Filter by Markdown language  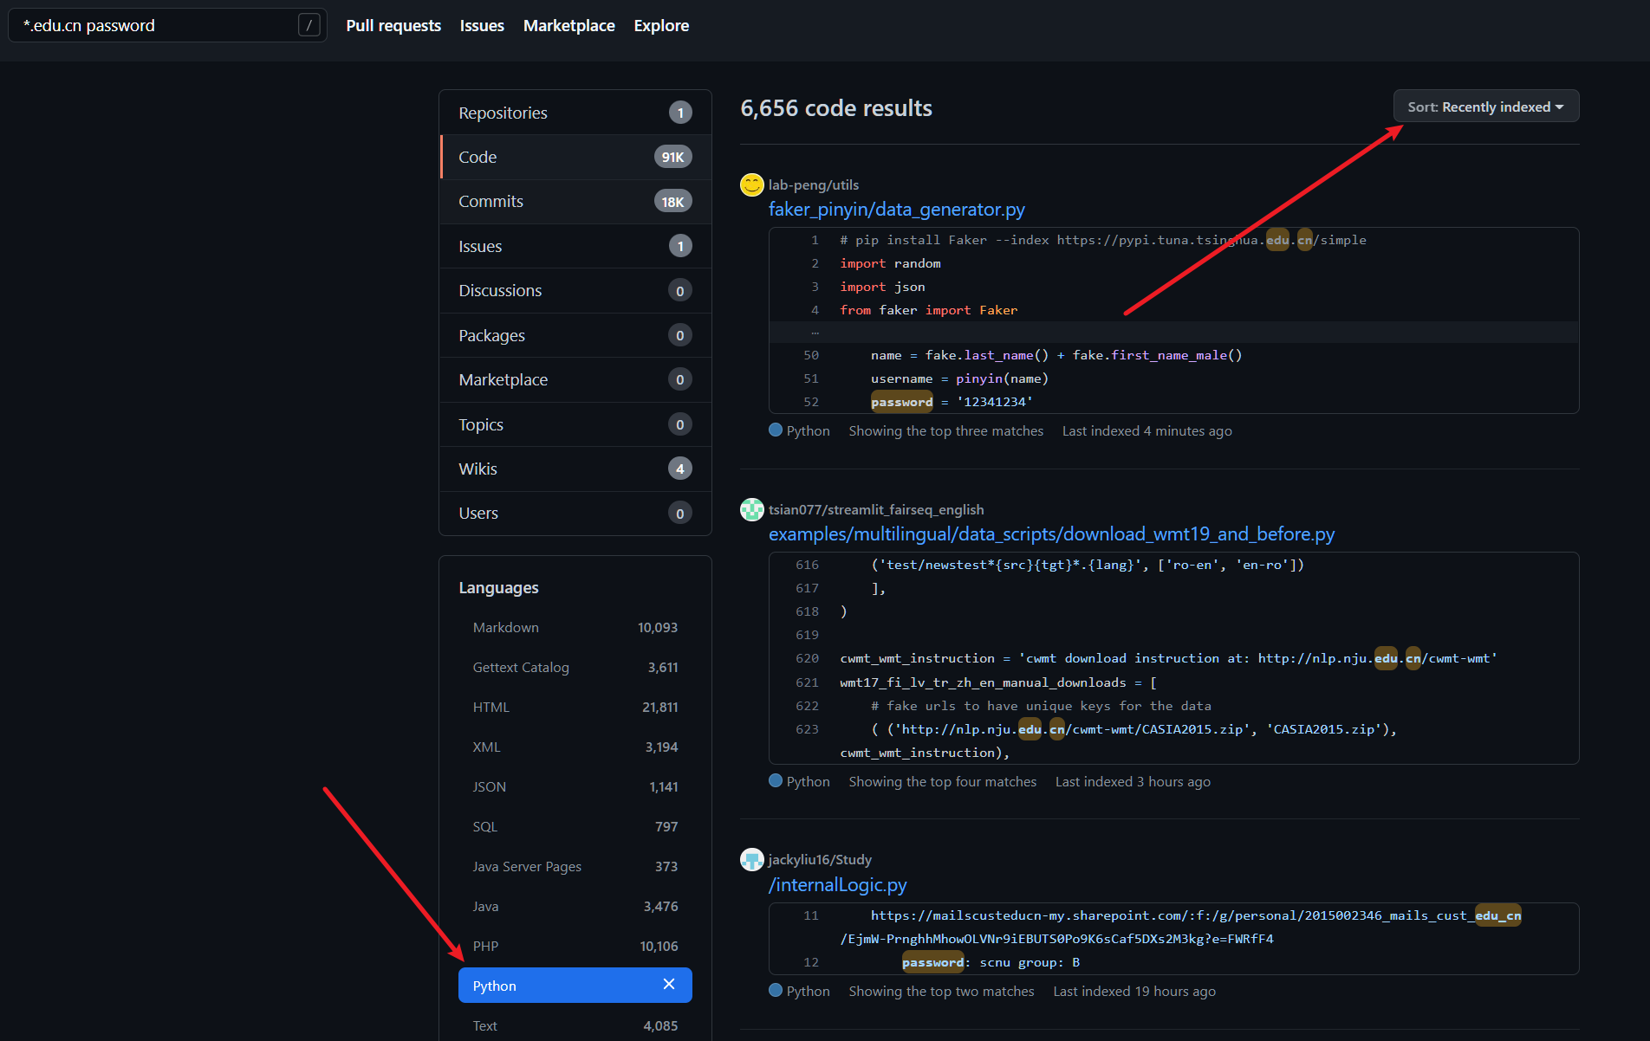pyautogui.click(x=575, y=627)
